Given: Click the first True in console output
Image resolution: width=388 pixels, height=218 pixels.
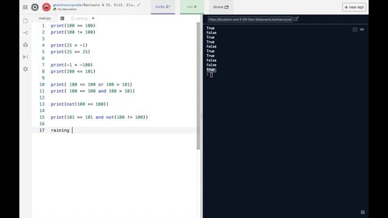Looking at the screenshot, I should [x=210, y=28].
